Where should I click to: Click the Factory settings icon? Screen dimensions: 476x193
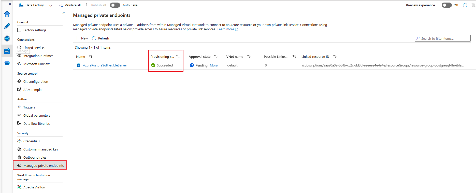[19, 30]
